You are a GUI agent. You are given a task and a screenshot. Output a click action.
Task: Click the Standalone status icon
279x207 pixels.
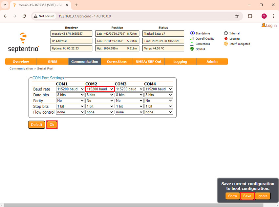(x=192, y=33)
